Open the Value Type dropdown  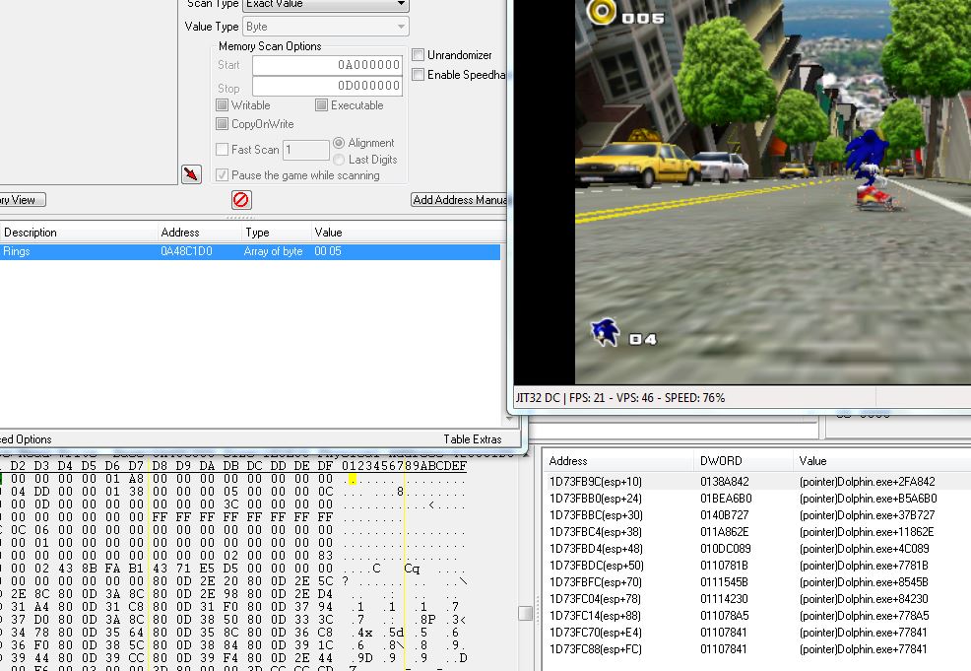click(325, 27)
